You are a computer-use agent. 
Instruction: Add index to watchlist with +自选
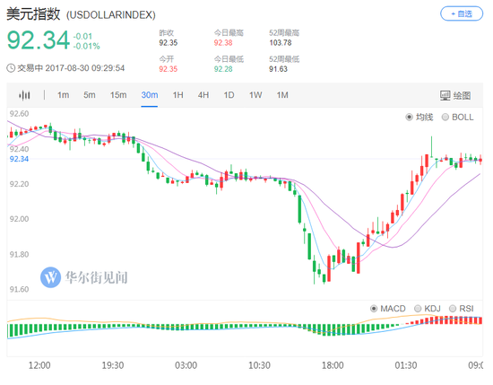click(462, 13)
